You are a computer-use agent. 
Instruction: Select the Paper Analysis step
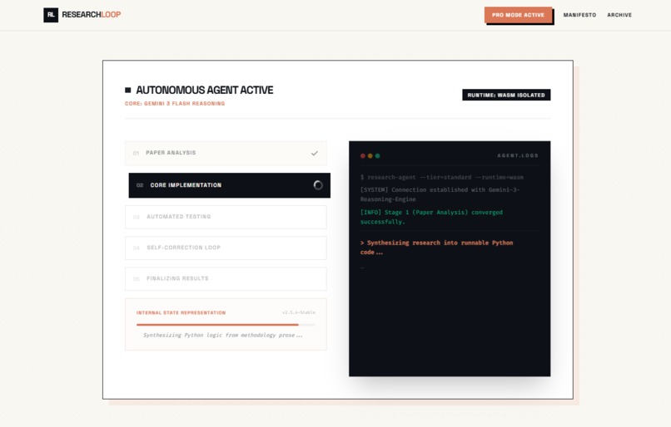226,153
